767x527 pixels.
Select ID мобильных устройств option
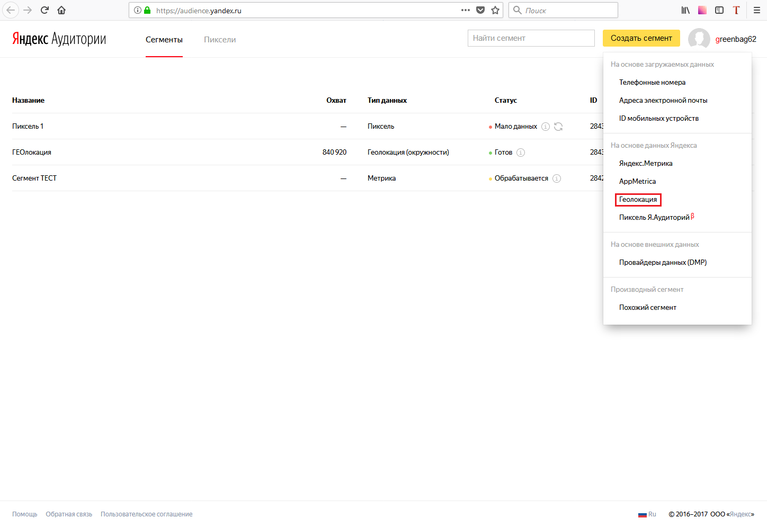pyautogui.click(x=659, y=118)
